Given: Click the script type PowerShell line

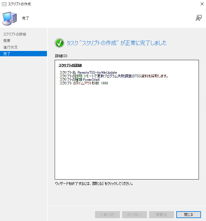Looking at the screenshot, I should [x=79, y=80].
